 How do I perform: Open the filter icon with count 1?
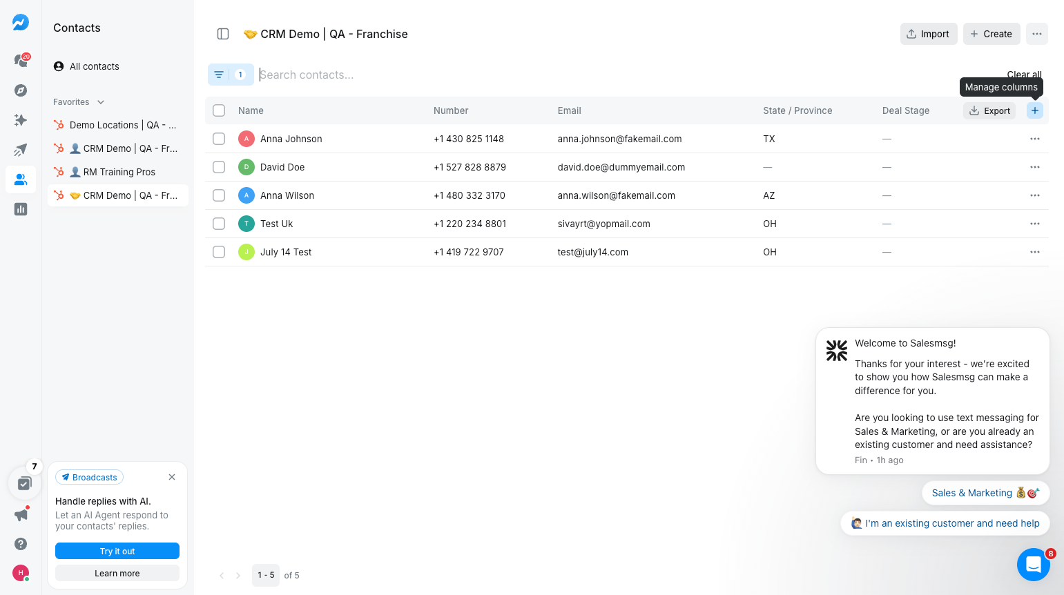[231, 75]
